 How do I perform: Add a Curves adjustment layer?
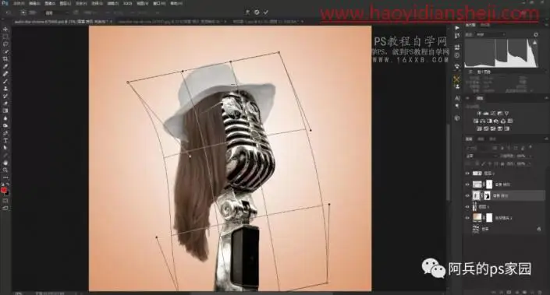coord(493,114)
